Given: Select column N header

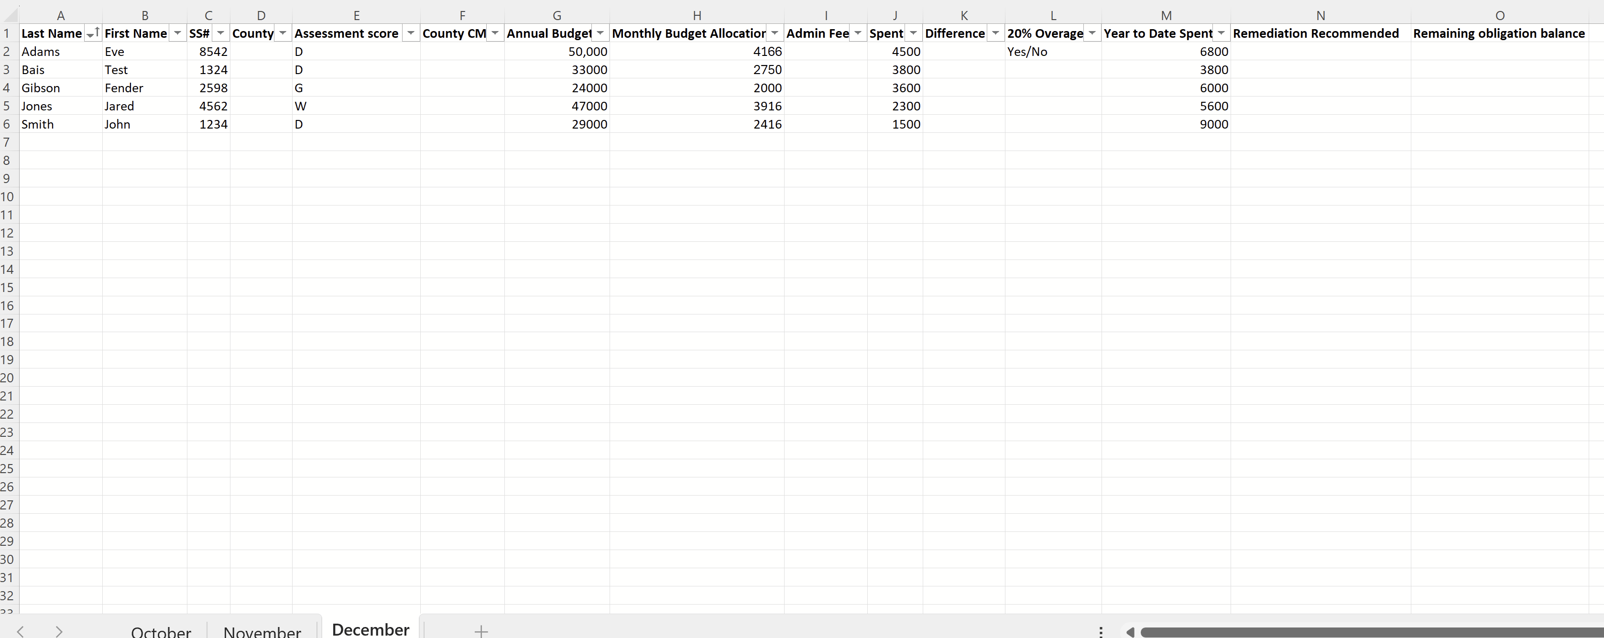Looking at the screenshot, I should click(1320, 16).
